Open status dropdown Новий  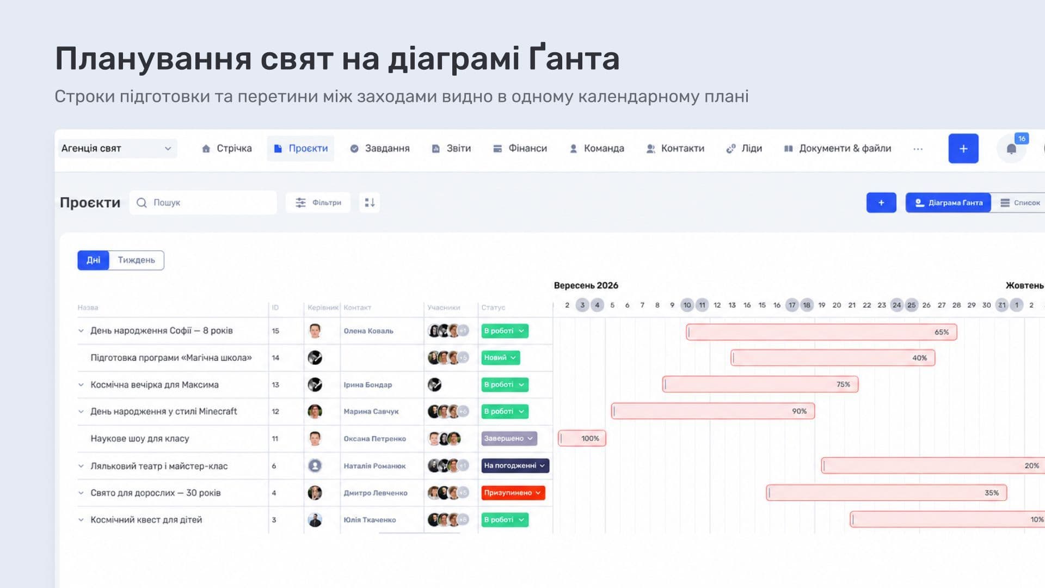[500, 358]
